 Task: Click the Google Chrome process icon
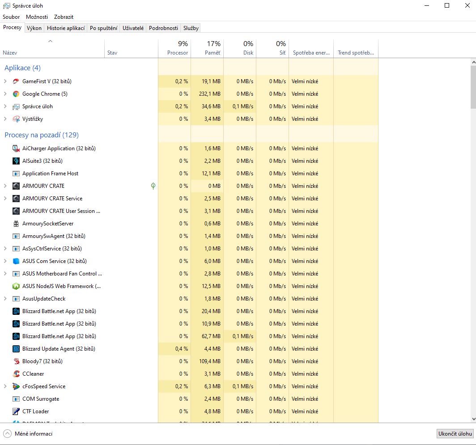click(16, 94)
